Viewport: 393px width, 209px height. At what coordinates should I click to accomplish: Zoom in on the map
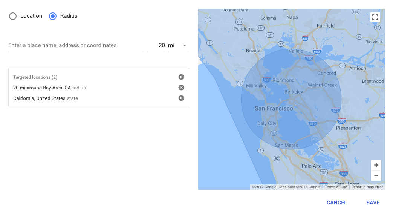[x=376, y=165]
